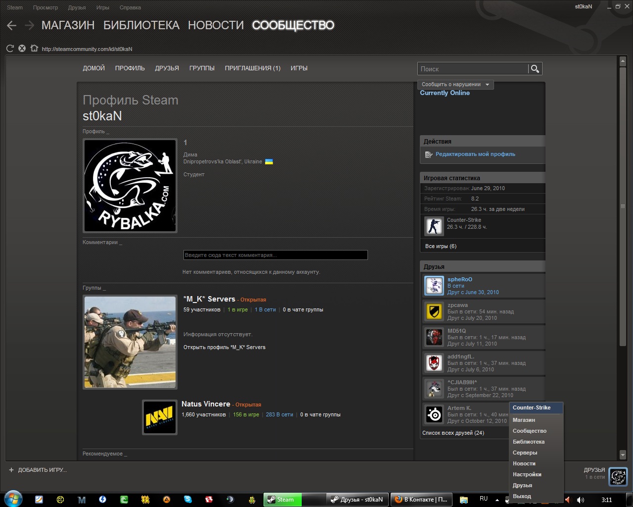Click the Поиск search field
633x507 pixels.
point(473,69)
